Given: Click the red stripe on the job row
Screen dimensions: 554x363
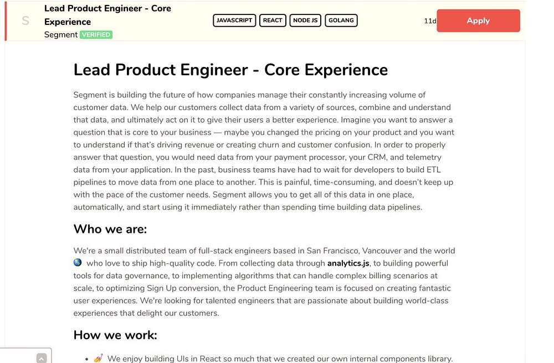Looking at the screenshot, I should (x=6, y=20).
